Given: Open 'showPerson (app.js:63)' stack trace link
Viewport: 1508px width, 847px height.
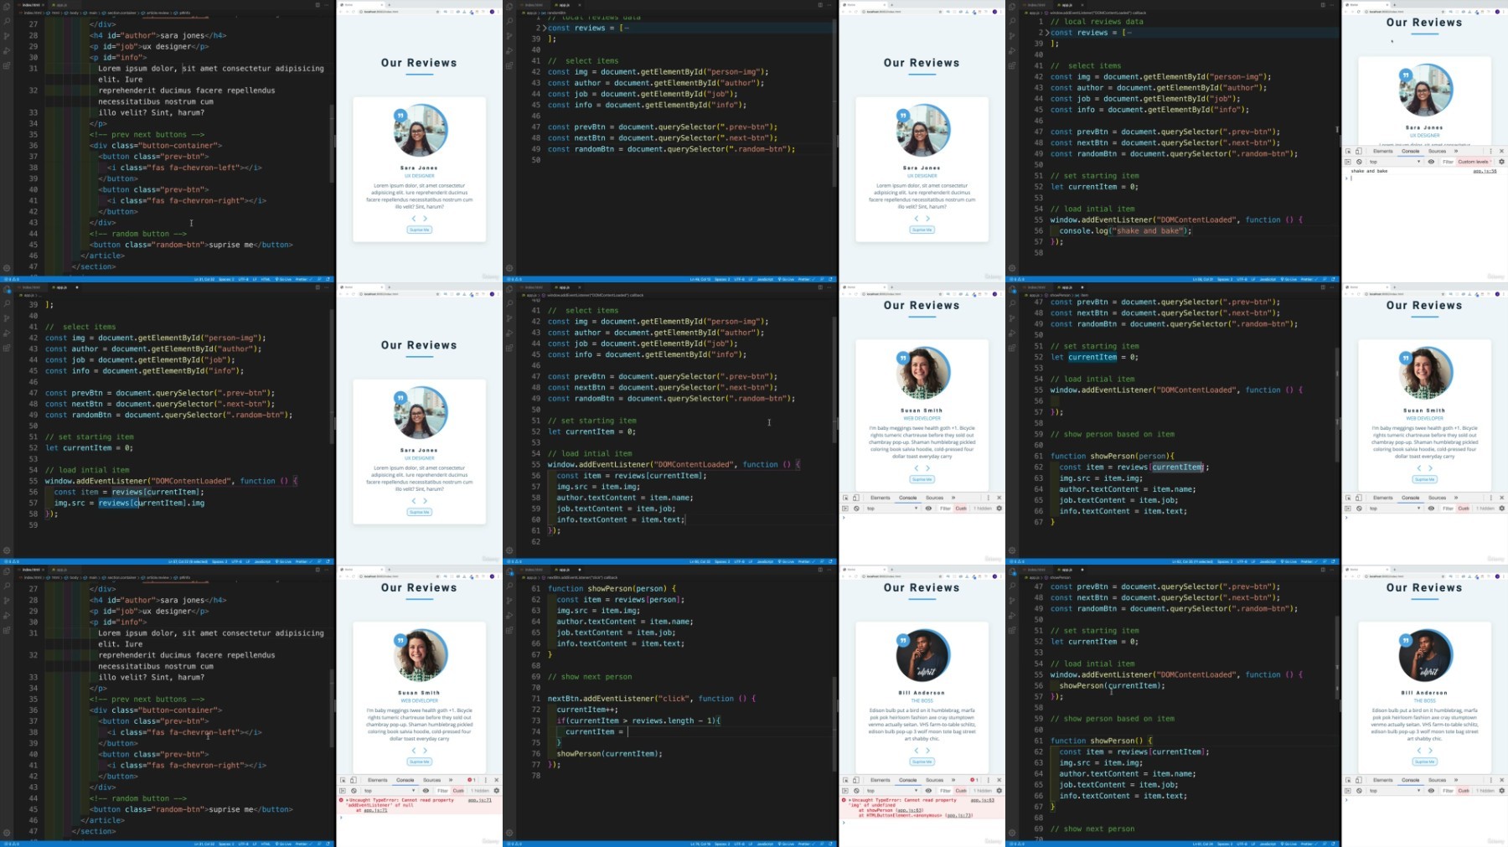Looking at the screenshot, I should (x=909, y=810).
